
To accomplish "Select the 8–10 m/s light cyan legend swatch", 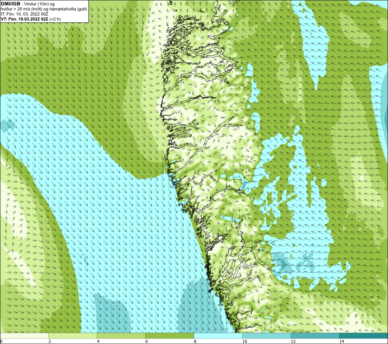I will coord(218,335).
